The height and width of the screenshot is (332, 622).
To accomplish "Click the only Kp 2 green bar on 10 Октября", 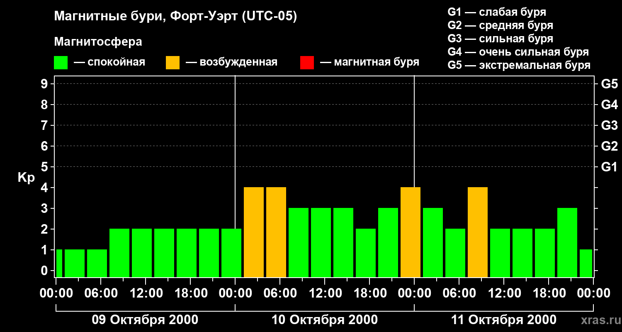I will [x=366, y=253].
